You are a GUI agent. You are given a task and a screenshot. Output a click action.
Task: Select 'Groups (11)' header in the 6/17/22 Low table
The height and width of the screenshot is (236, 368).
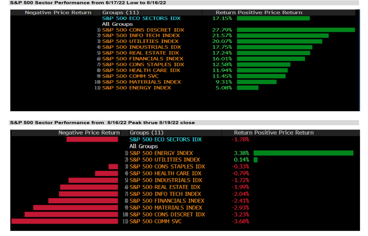[x=120, y=13]
